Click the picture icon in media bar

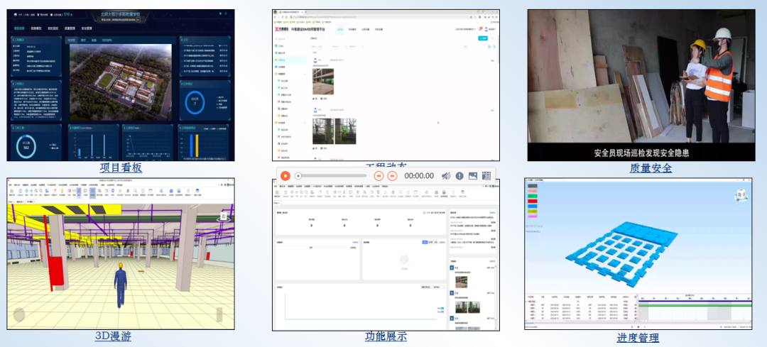(x=473, y=175)
